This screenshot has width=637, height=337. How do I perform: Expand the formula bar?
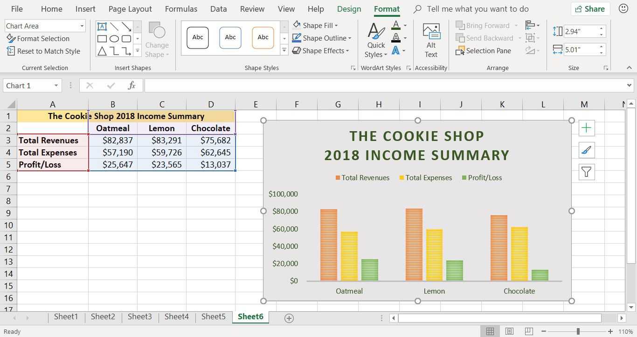(629, 85)
